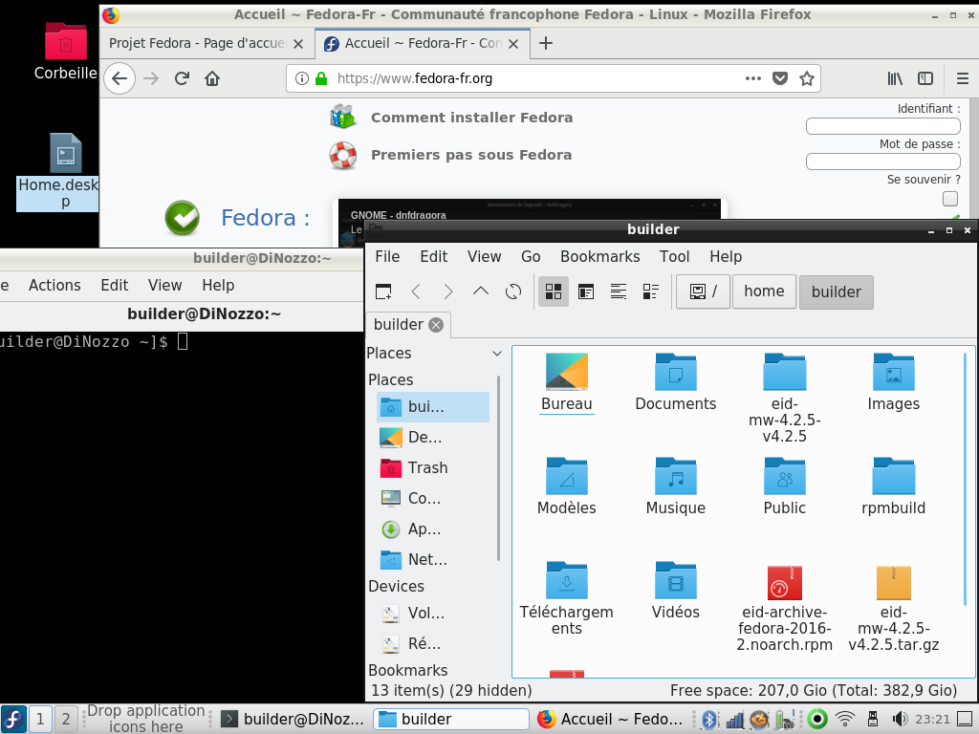
Task: Click the green padlock in URL bar
Action: (321, 78)
